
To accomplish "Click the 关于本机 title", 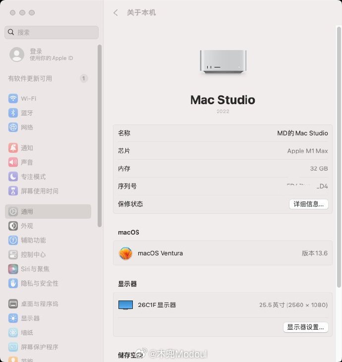I will click(x=141, y=12).
